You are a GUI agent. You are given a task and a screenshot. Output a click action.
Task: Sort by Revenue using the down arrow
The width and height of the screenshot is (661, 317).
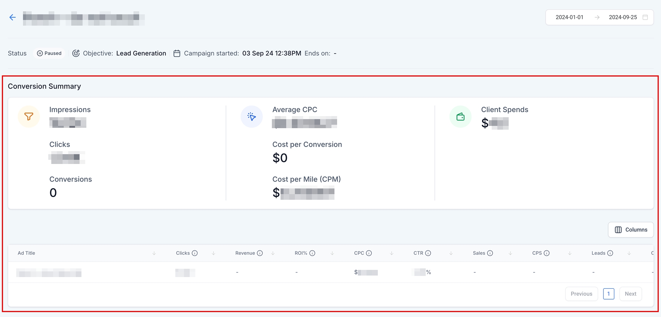coord(273,253)
